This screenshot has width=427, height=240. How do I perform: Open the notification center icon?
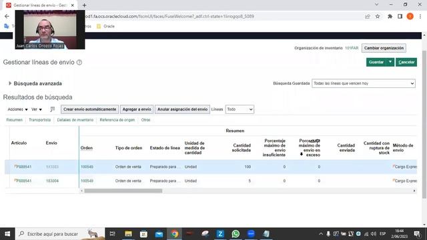click(417, 234)
